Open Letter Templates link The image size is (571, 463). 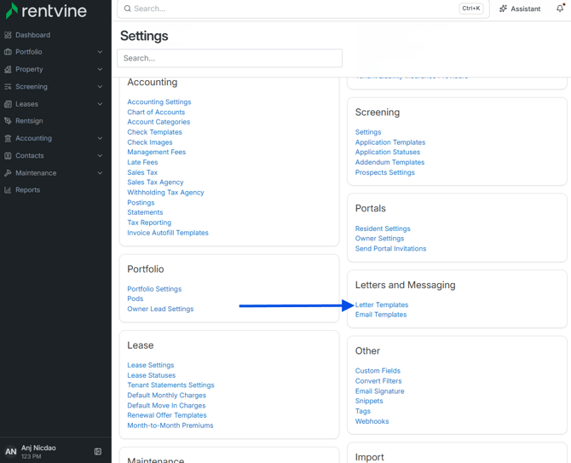point(382,305)
